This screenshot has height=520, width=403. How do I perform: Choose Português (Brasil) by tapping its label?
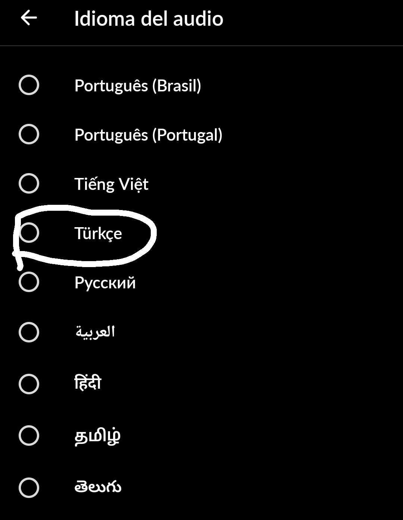137,86
